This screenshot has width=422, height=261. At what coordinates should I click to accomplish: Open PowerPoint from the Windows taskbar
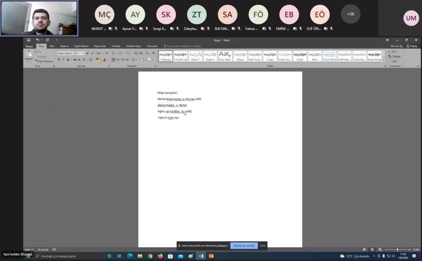[x=211, y=256]
